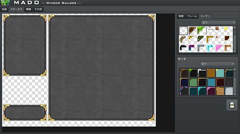This screenshot has width=240, height=134.
Task: Apply the plain blue theme
Action: point(211,82)
